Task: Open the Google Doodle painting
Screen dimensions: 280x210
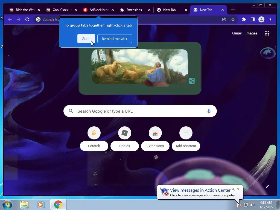Action: click(x=140, y=68)
